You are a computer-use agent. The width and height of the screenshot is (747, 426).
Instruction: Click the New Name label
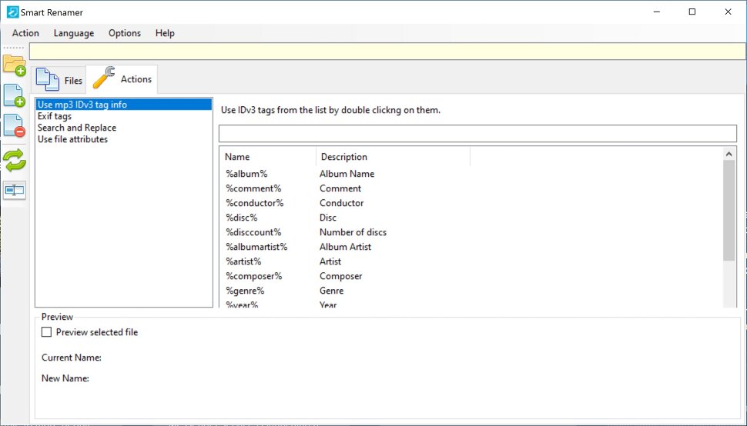click(x=65, y=378)
